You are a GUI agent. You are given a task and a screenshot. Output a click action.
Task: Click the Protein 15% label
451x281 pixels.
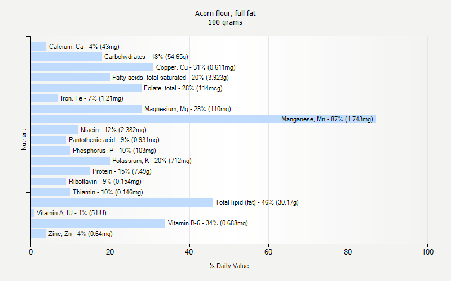coord(121,171)
